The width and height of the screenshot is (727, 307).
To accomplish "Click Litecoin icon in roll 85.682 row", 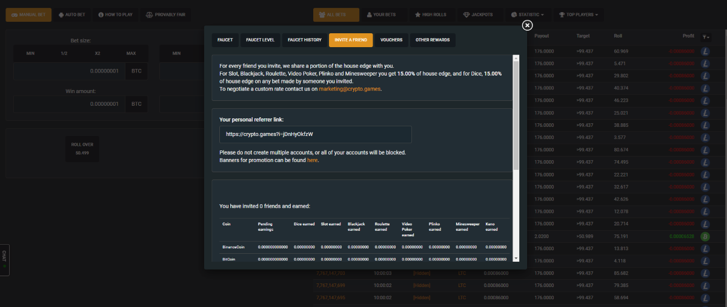I will (x=705, y=273).
